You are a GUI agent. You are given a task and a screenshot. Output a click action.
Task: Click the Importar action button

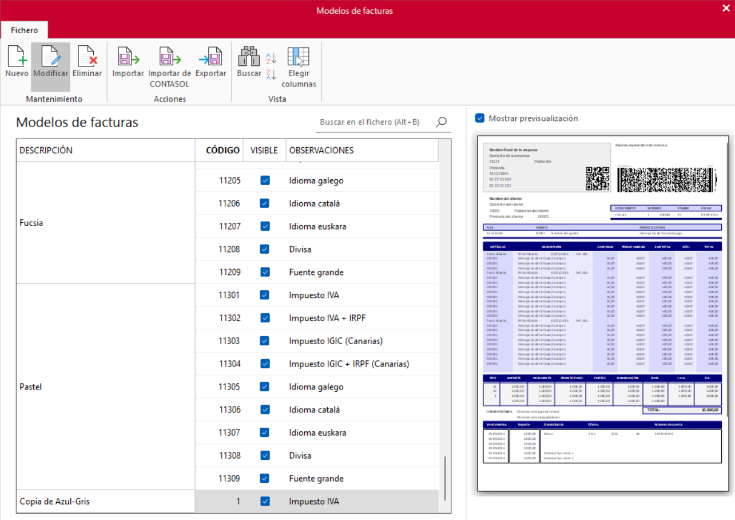pos(128,62)
